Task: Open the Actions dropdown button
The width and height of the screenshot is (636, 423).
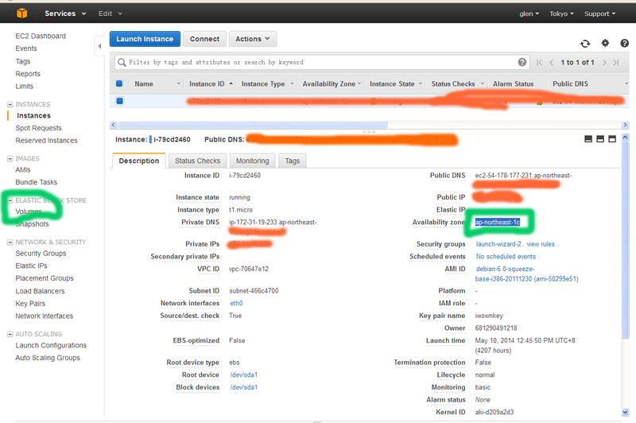Action: (x=253, y=39)
